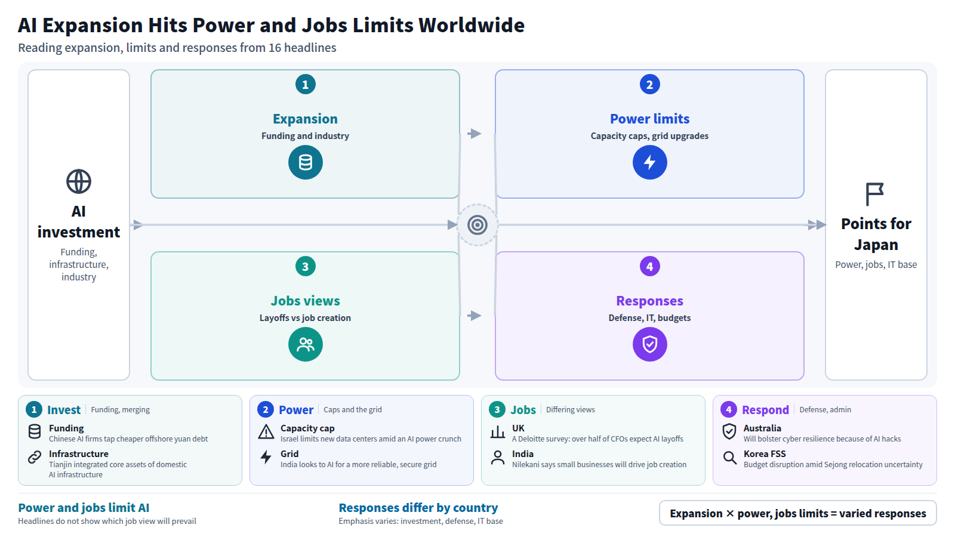Click the main title 'AI Expansion Hits Power'
Viewport: 955px width, 537px height.
pyautogui.click(x=272, y=25)
